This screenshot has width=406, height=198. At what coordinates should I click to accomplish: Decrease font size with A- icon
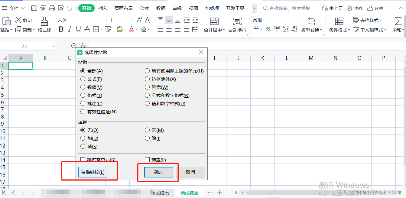tap(148, 20)
